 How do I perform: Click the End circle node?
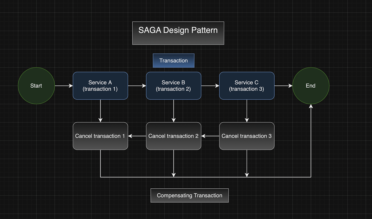point(311,85)
